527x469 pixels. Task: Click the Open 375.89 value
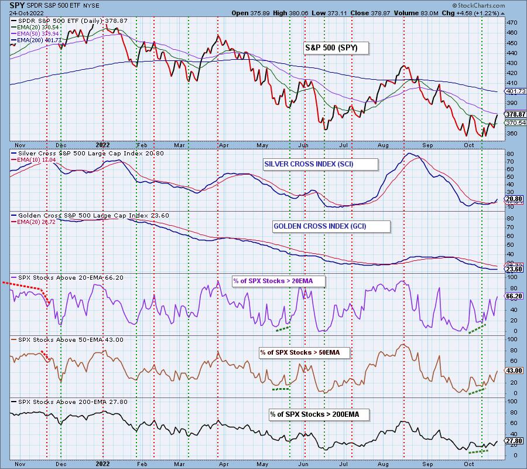[x=251, y=13]
